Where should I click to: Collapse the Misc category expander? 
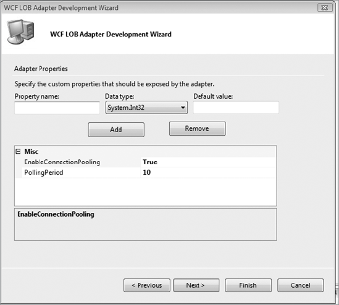click(x=18, y=151)
